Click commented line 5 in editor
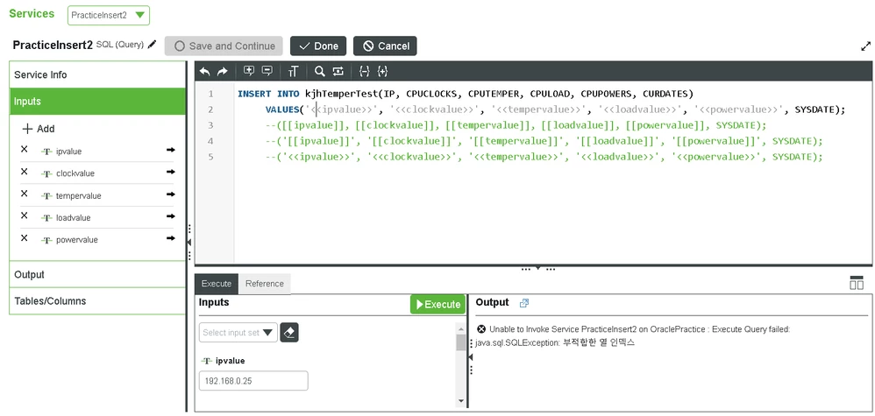Viewport: 875px width, 416px height. tap(544, 157)
